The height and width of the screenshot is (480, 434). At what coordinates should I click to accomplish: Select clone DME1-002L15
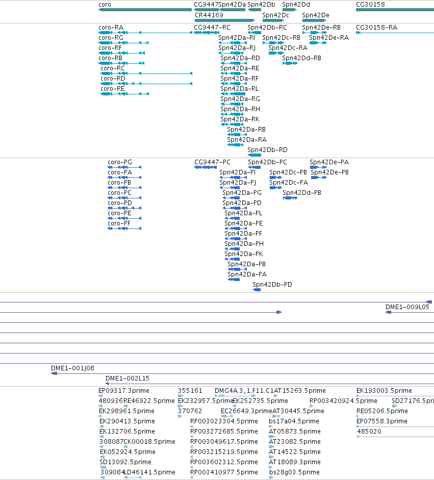coord(270,384)
